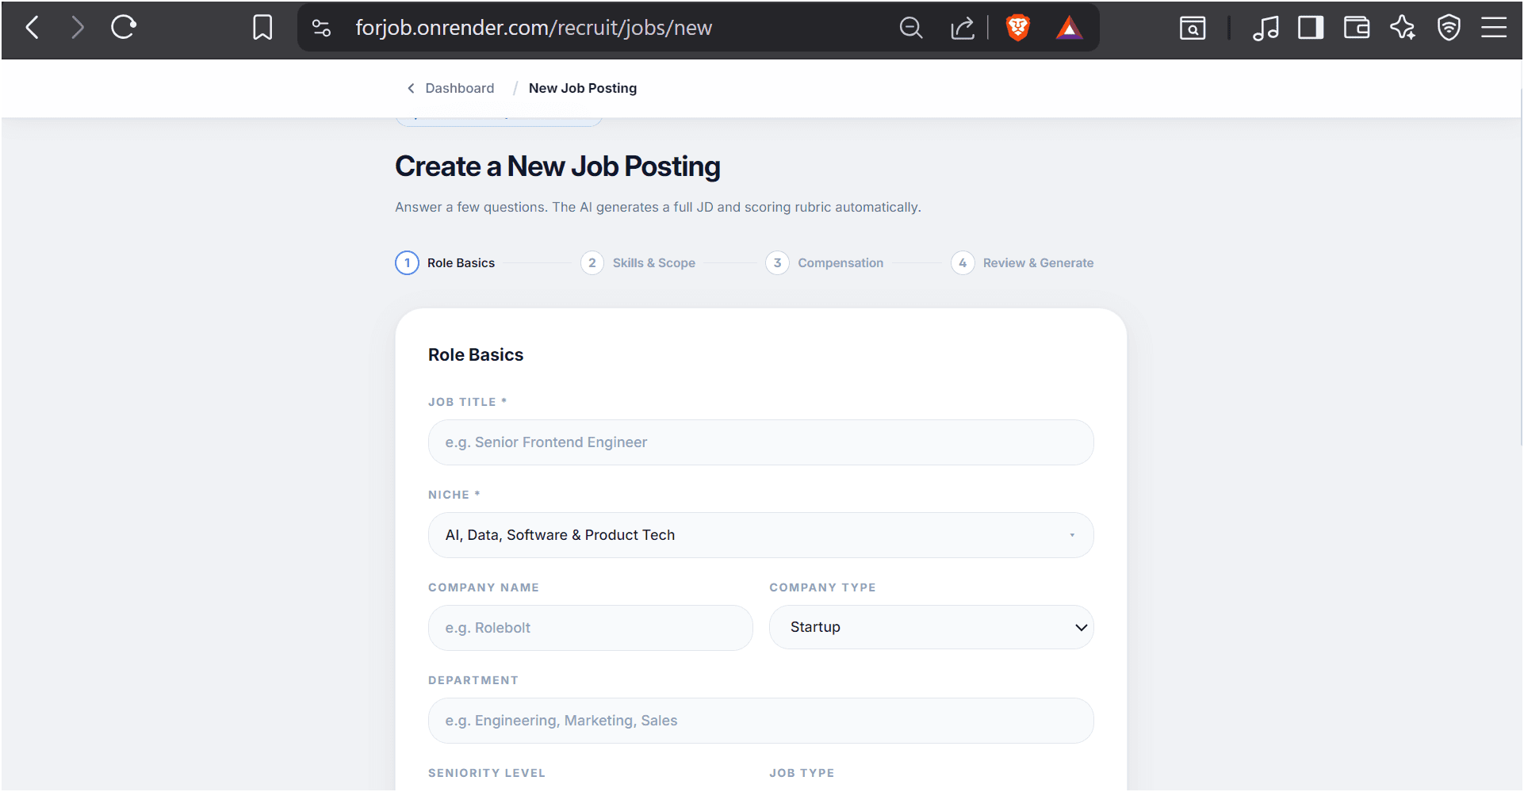Reload the page with refresh icon
Image resolution: width=1524 pixels, height=792 pixels.
(x=124, y=28)
